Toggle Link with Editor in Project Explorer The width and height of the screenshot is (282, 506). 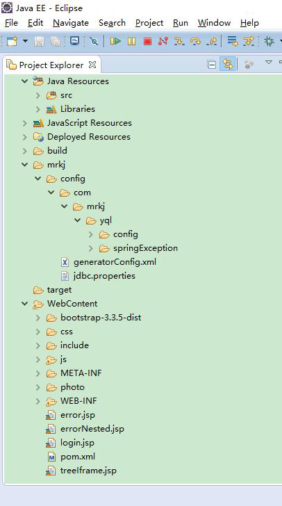228,65
